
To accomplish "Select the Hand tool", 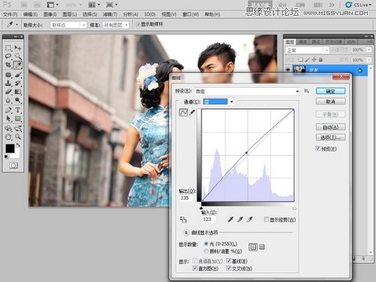I will (8, 137).
